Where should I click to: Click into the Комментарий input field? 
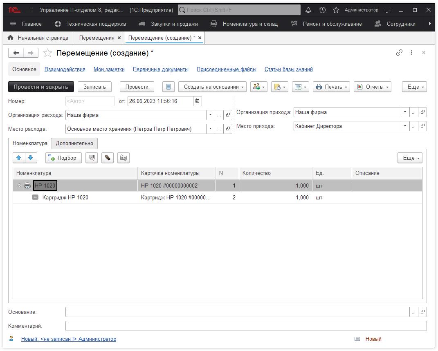click(245, 326)
